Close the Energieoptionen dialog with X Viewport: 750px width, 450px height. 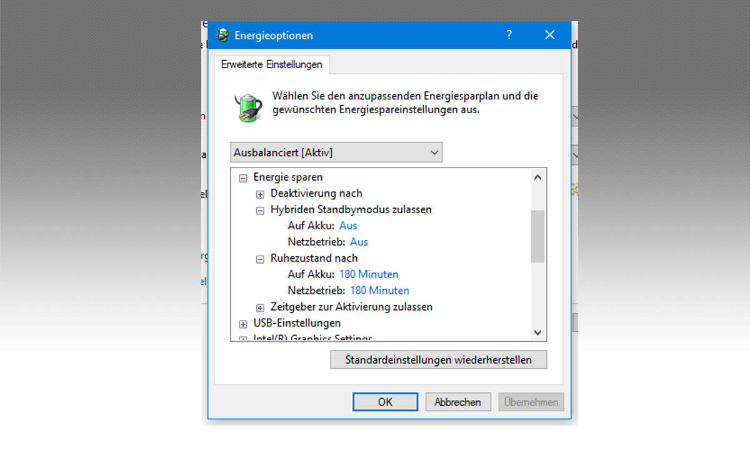coord(550,35)
